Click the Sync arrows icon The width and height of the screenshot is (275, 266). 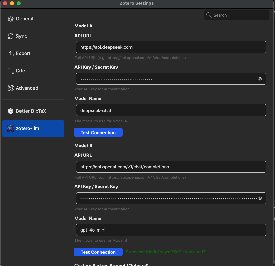(x=11, y=36)
